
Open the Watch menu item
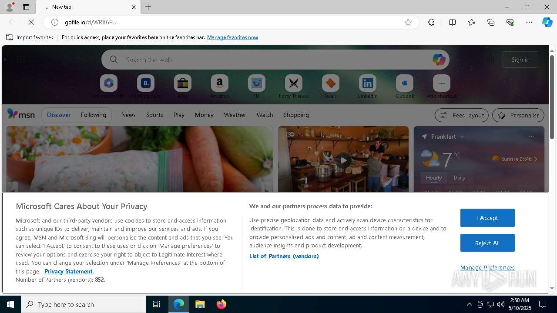click(x=265, y=115)
